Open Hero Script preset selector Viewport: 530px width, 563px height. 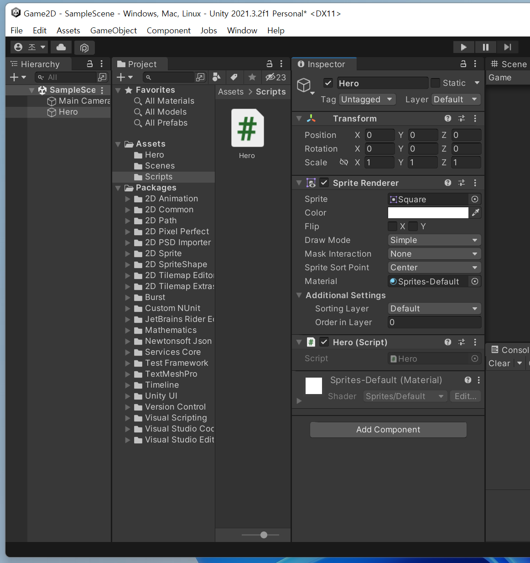coord(462,342)
